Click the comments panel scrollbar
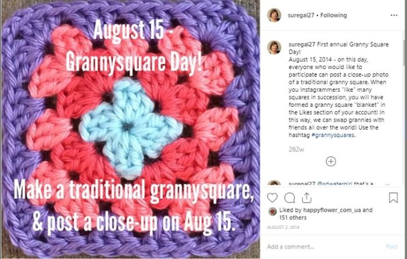The image size is (407, 259). 404,52
